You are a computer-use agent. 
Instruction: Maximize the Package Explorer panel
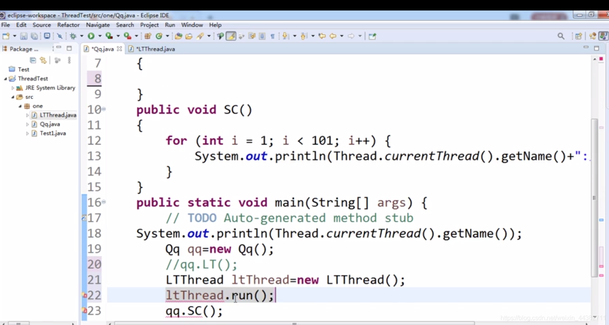point(69,48)
